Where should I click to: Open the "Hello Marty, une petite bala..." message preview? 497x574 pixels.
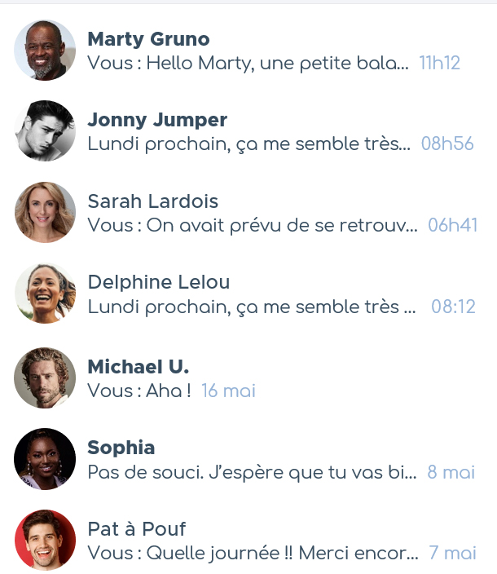[248, 63]
